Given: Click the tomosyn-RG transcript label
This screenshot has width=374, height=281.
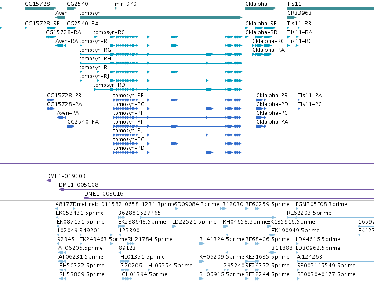Looking at the screenshot, I should coord(95,50).
